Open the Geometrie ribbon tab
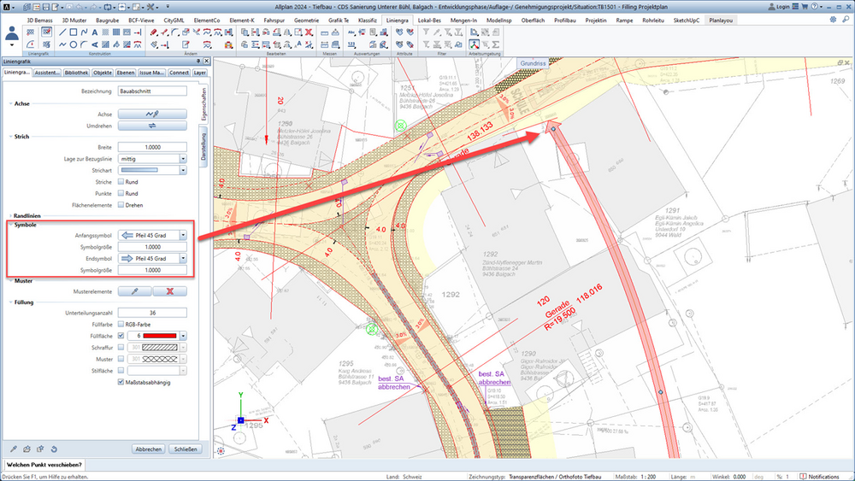This screenshot has width=855, height=481. 306,21
